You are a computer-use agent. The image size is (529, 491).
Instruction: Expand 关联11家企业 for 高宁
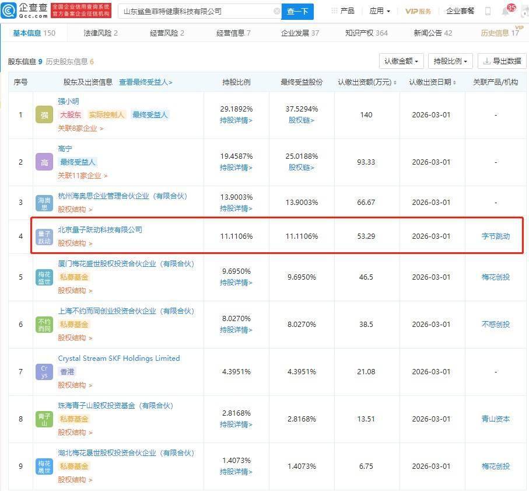tap(83, 176)
